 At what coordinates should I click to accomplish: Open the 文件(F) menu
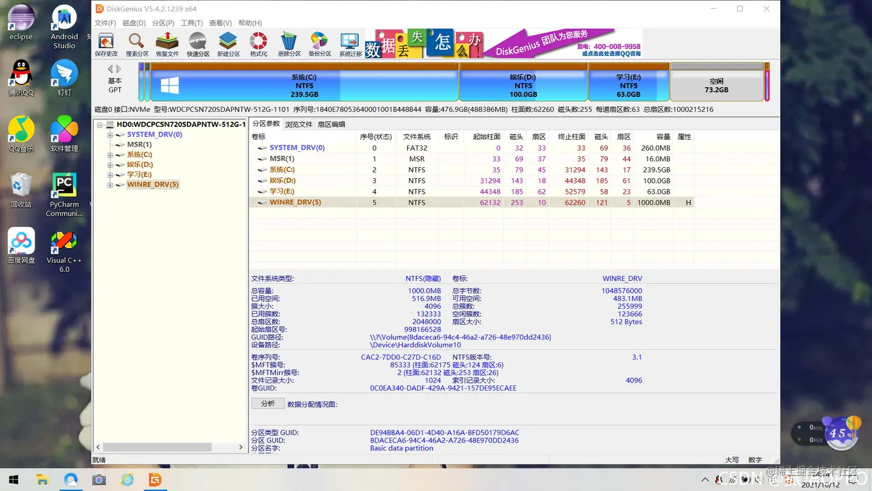click(105, 23)
